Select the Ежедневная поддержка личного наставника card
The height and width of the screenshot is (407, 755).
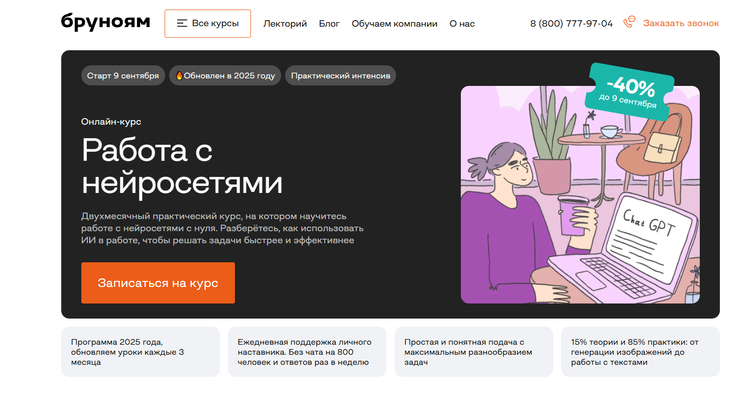(x=307, y=352)
